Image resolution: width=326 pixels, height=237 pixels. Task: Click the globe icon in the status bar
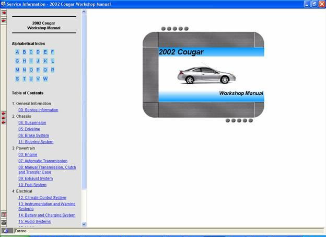[6, 231]
